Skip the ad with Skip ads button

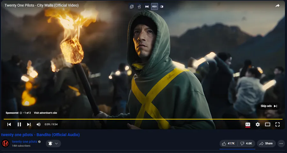269,106
